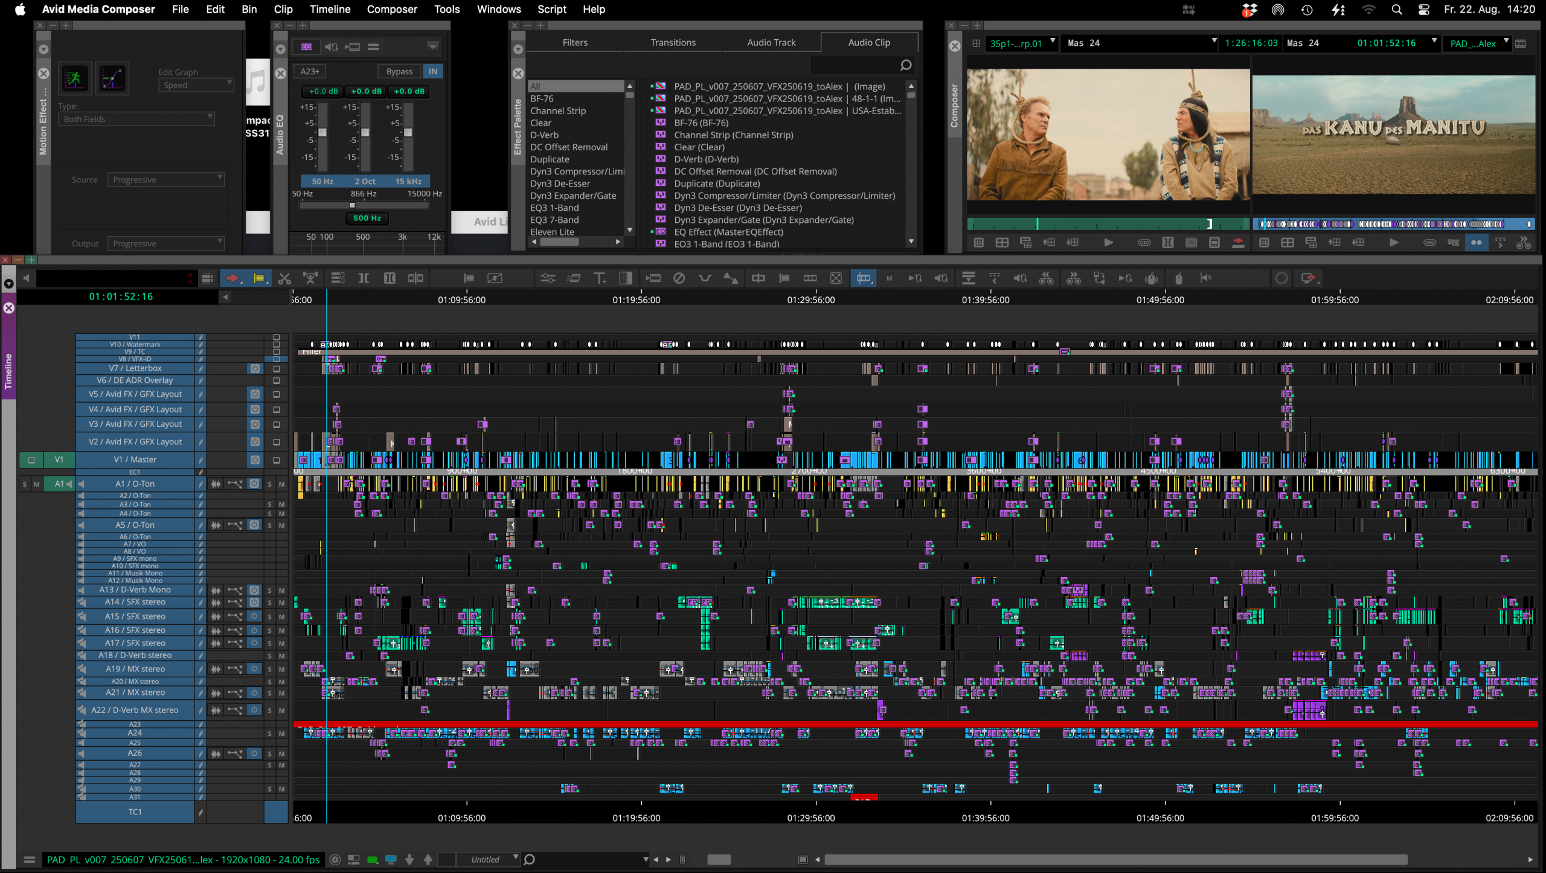Open the Motion Effect Type Both Fields dropdown
Image resolution: width=1546 pixels, height=873 pixels.
[x=138, y=119]
